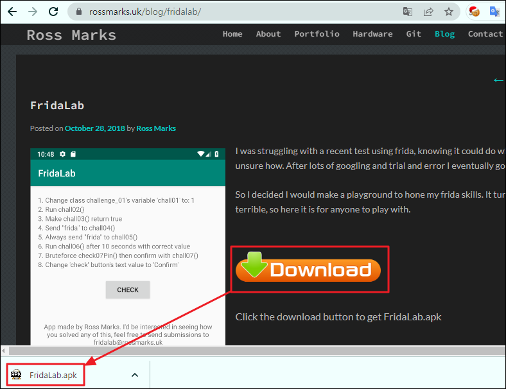
Task: Click text 'Click the download button to get FridaLab.apk'
Action: click(338, 316)
